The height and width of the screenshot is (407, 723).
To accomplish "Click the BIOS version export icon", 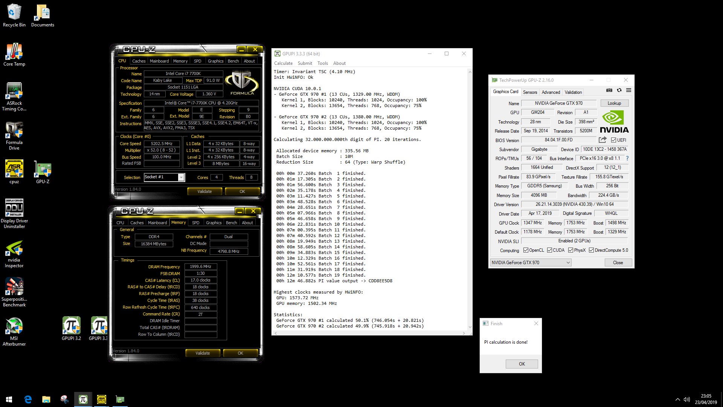I will tap(602, 140).
